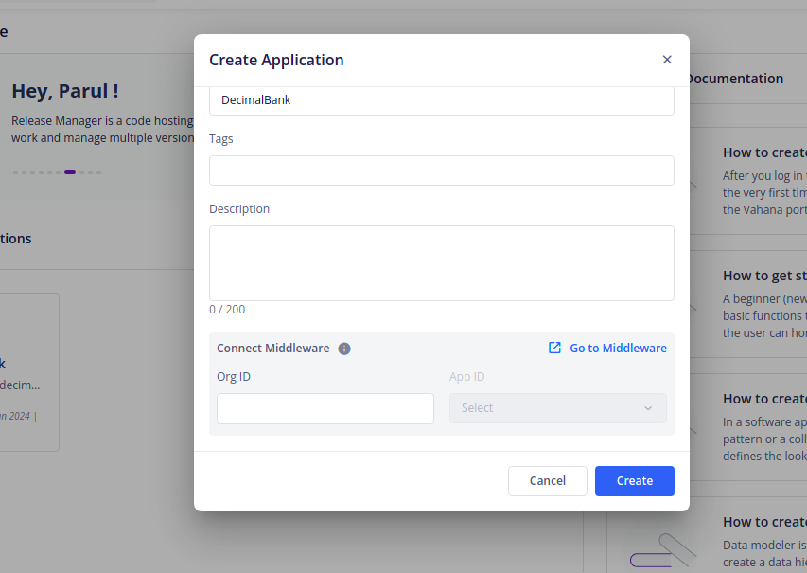807x573 pixels.
Task: Select the last carousel dot under the greeting
Action: 97,172
